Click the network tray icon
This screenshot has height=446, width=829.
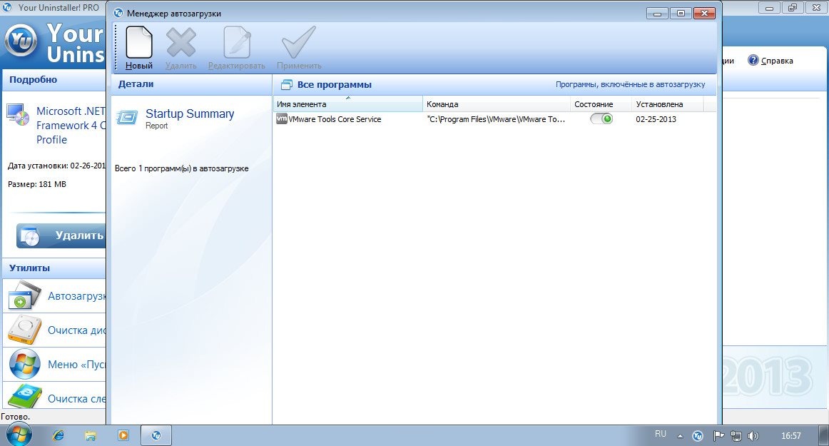pyautogui.click(x=736, y=436)
